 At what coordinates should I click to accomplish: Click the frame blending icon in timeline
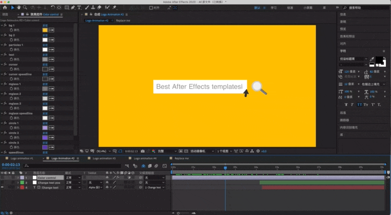[x=150, y=166]
